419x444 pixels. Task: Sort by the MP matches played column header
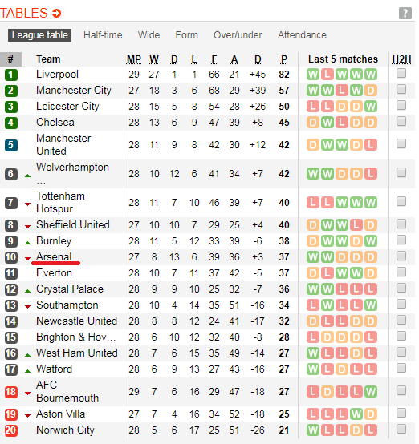tap(134, 59)
